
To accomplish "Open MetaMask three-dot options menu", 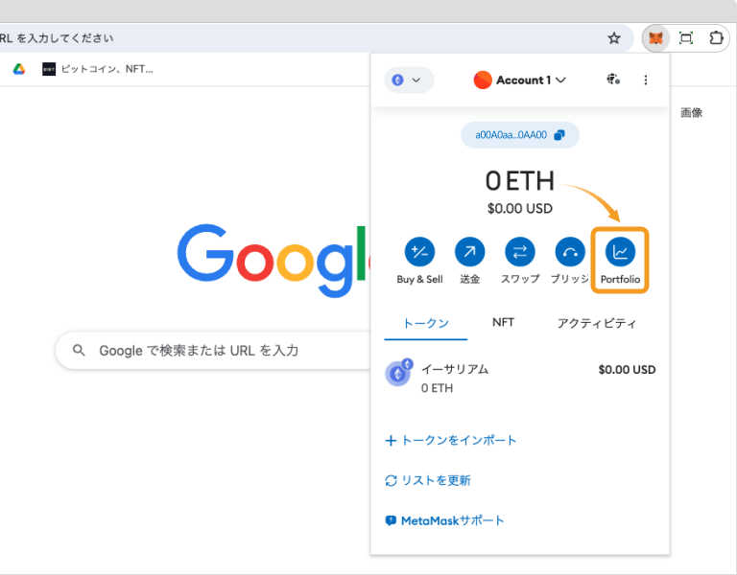I will coord(645,80).
